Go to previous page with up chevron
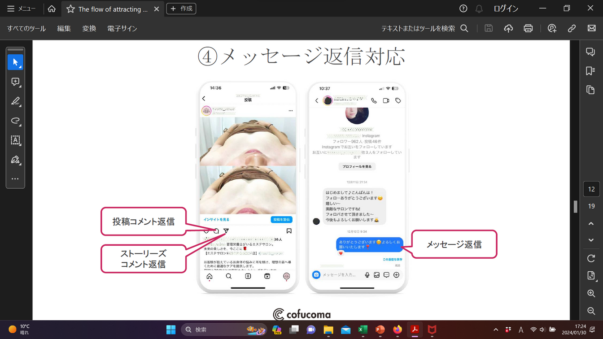Viewport: 603px width, 339px height. point(591,223)
